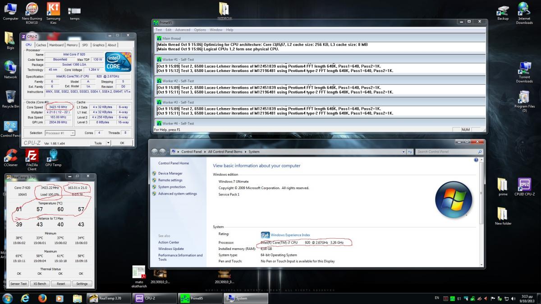The height and width of the screenshot is (304, 541).
Task: Select the Graphics tab in CPU-Z
Action: [x=98, y=45]
